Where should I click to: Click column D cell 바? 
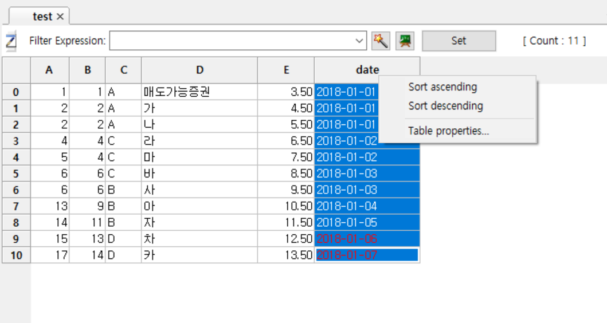point(199,174)
